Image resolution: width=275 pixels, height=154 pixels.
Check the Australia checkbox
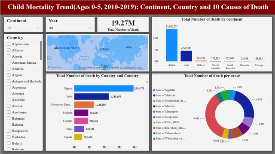click(9, 100)
